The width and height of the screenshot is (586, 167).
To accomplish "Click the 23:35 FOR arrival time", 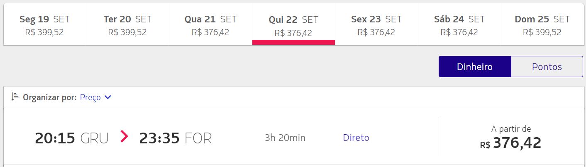I will [x=176, y=138].
